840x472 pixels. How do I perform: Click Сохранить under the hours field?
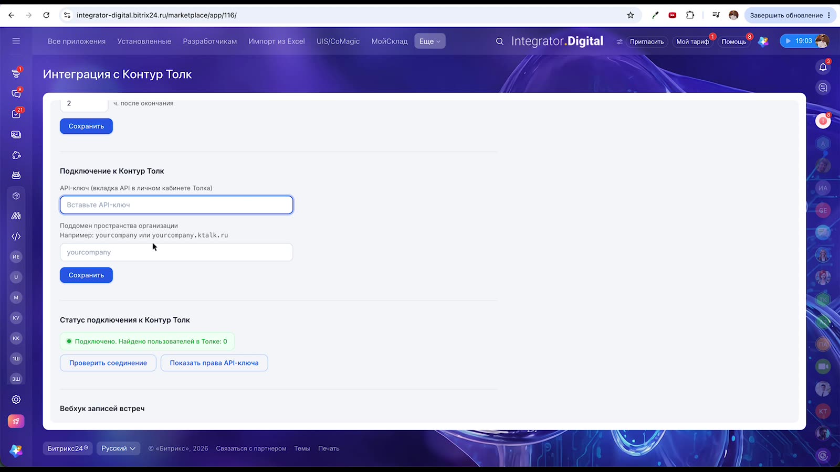pyautogui.click(x=86, y=126)
